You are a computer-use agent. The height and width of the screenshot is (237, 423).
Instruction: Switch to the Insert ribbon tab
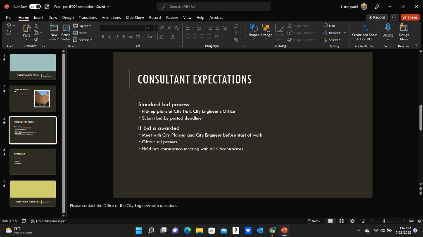[x=38, y=17]
